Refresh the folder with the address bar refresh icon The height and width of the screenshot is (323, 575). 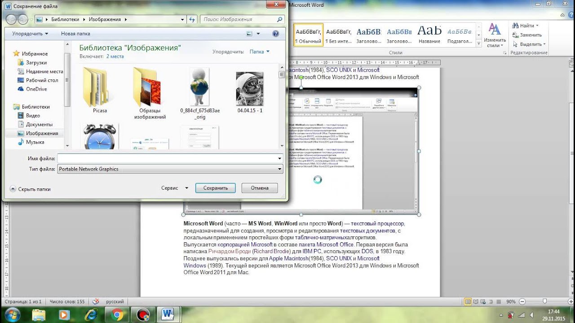point(192,19)
